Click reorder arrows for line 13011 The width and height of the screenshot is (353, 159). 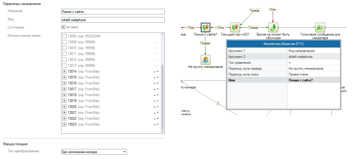pos(156,54)
